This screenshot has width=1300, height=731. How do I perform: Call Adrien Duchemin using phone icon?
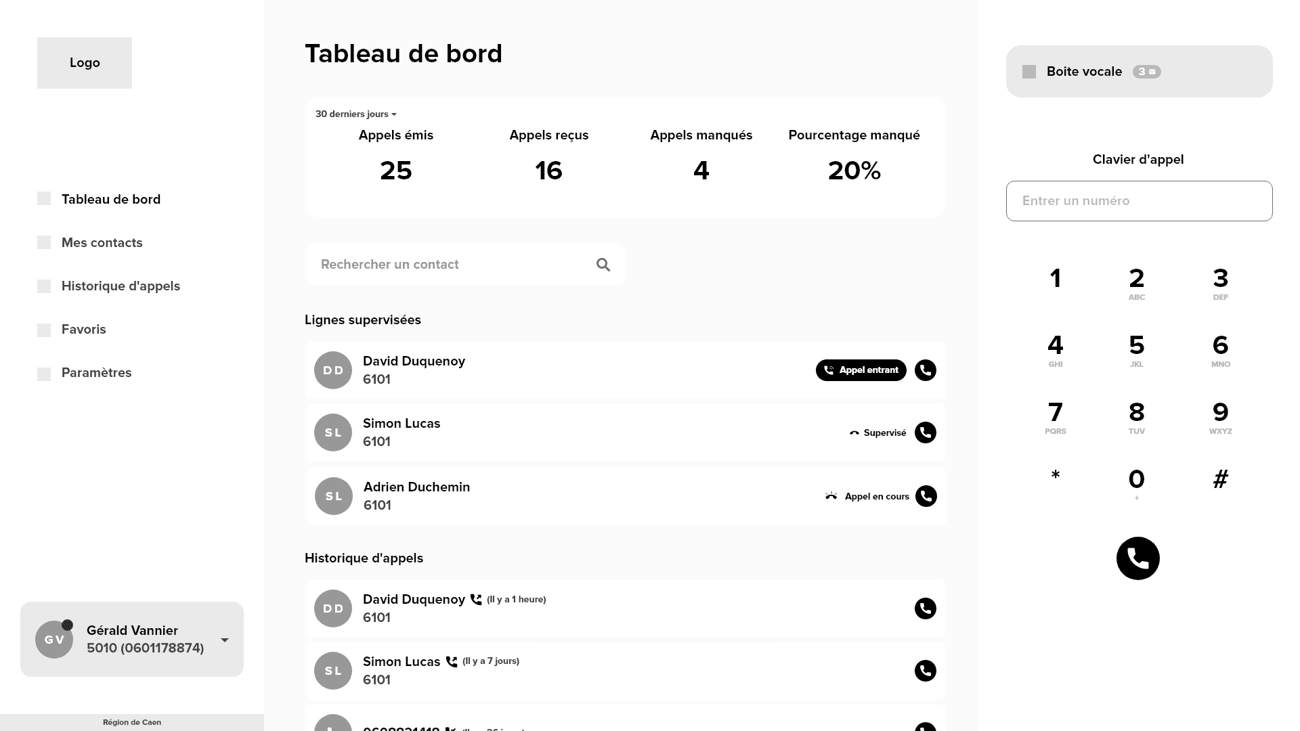coord(926,496)
